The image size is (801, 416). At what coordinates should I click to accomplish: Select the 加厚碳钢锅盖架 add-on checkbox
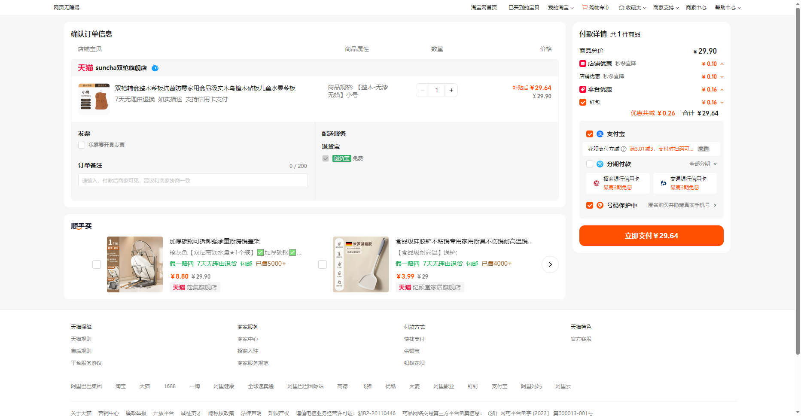click(x=97, y=264)
